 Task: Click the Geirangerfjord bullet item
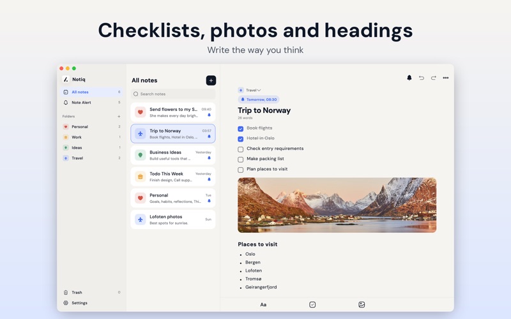pyautogui.click(x=261, y=287)
